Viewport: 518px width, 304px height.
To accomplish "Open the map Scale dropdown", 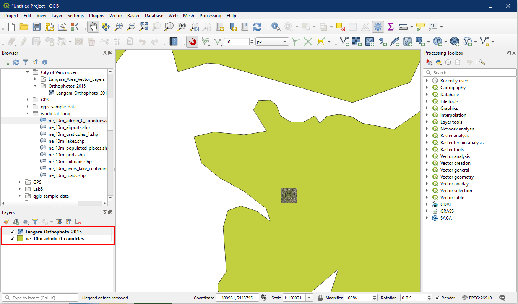I will click(309, 298).
